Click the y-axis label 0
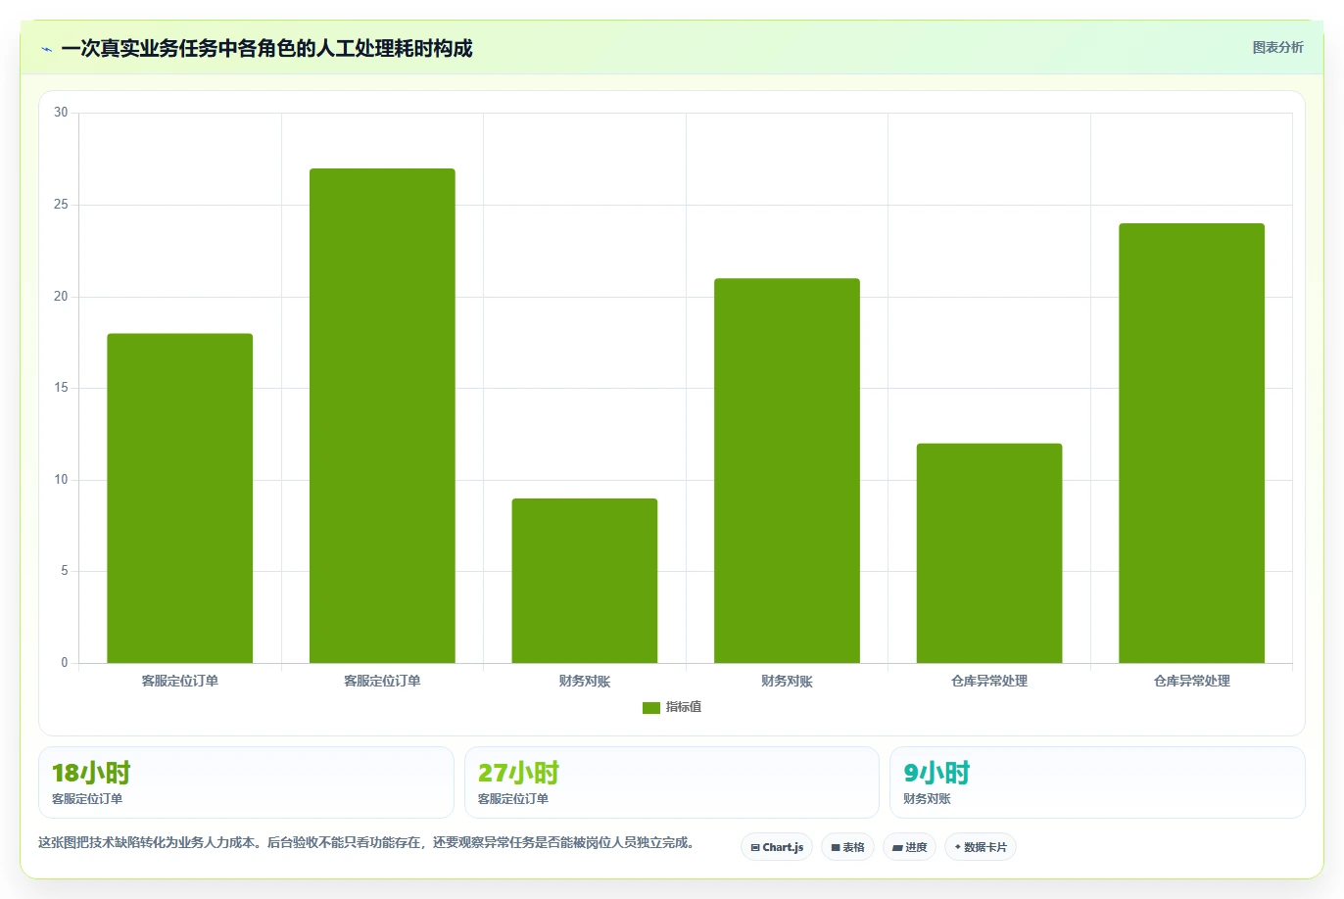The image size is (1344, 899). (65, 663)
